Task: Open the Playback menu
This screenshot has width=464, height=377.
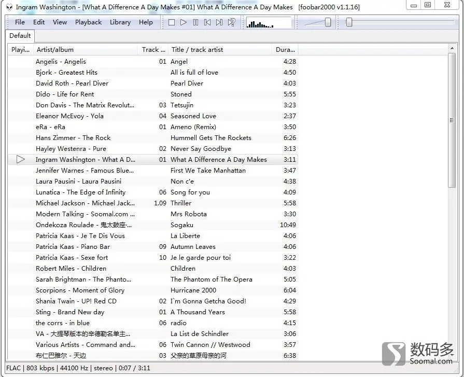Action: (88, 22)
